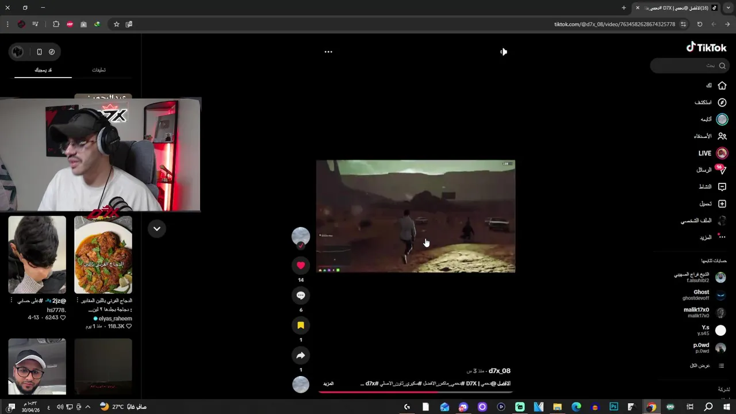Open Windows search magnifier on taskbar

[x=708, y=407]
